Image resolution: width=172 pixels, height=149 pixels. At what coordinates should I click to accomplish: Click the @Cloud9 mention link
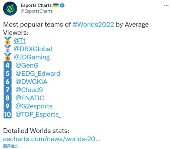[29, 90]
